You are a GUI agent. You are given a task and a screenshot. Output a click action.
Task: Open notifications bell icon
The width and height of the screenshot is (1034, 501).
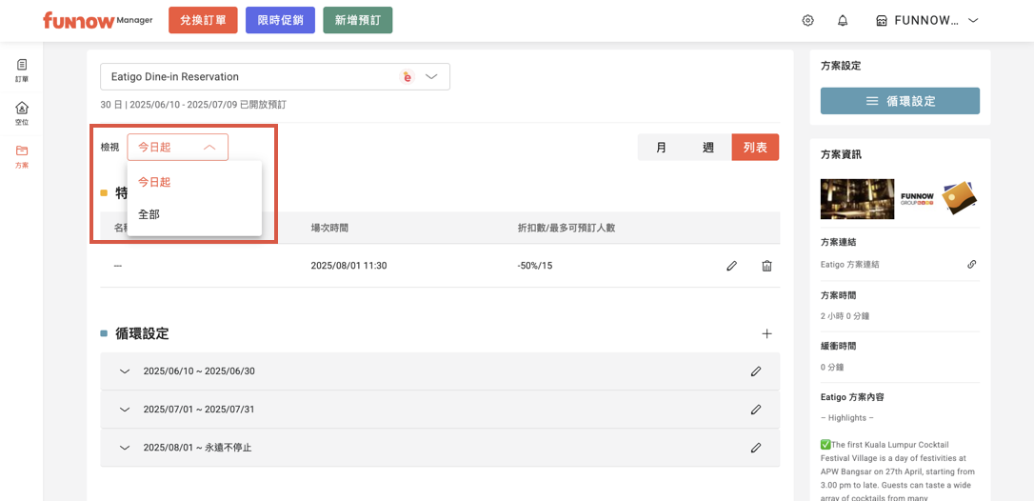[843, 20]
